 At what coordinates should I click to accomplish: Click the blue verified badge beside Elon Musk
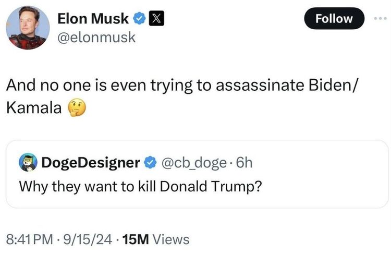tap(139, 19)
